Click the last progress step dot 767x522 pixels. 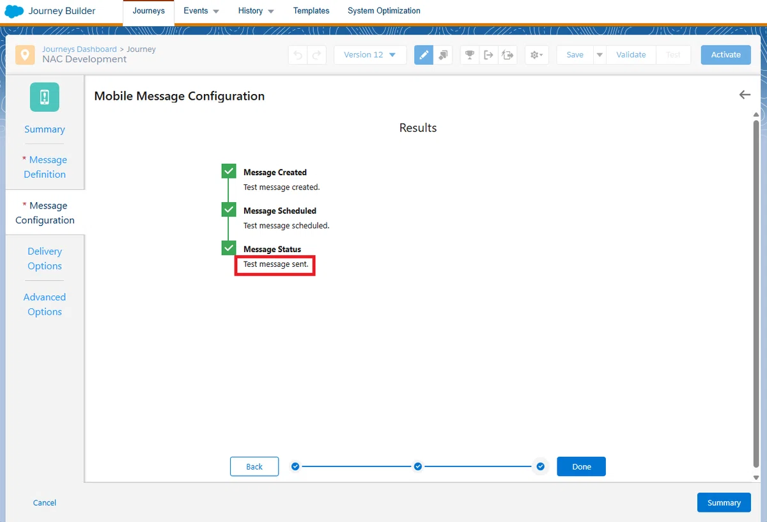coord(541,466)
